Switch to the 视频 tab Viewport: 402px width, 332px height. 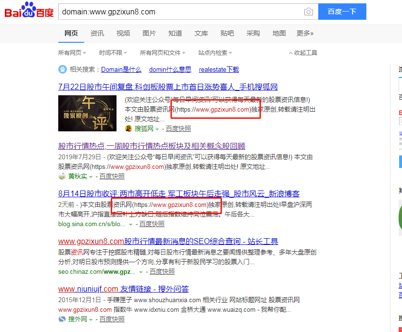pyautogui.click(x=123, y=33)
